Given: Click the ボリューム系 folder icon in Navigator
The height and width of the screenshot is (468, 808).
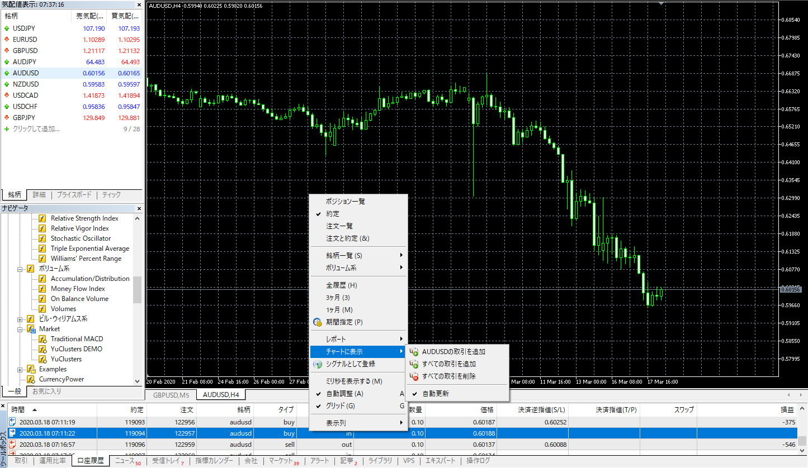Looking at the screenshot, I should [31, 269].
